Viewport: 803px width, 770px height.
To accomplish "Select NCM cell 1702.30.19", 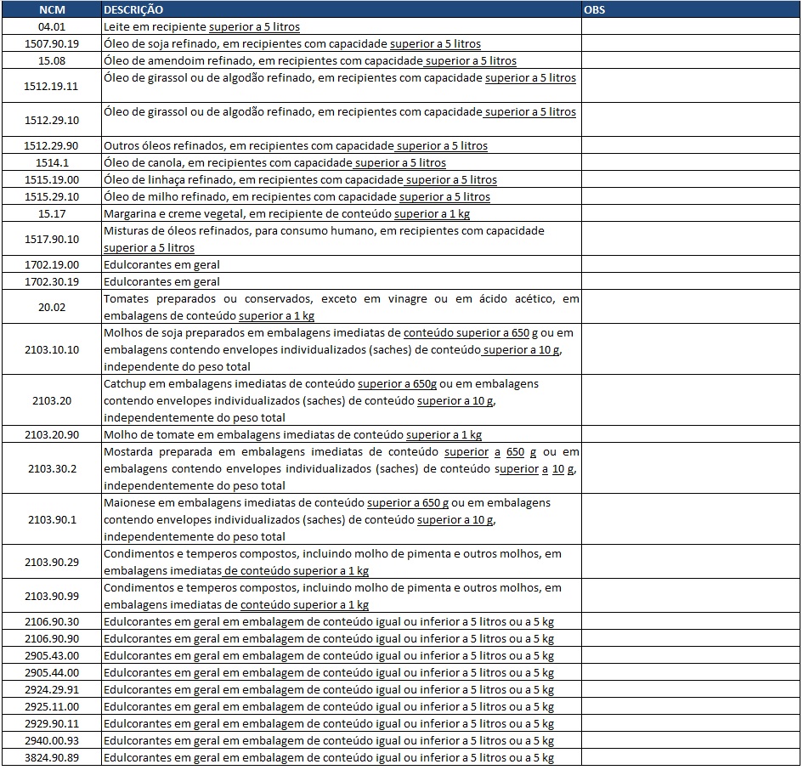I will [x=52, y=281].
